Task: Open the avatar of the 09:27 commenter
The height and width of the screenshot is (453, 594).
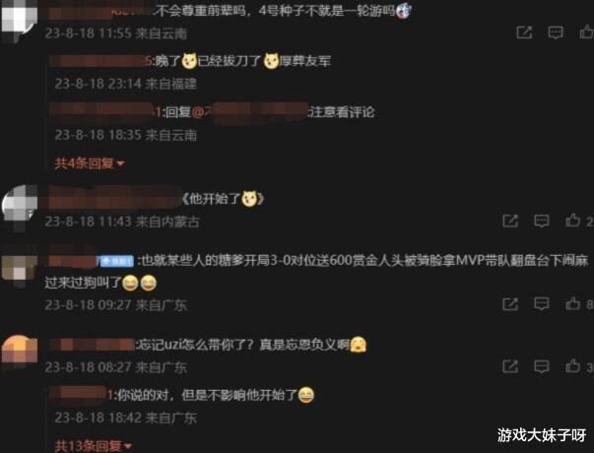Action: [x=20, y=271]
